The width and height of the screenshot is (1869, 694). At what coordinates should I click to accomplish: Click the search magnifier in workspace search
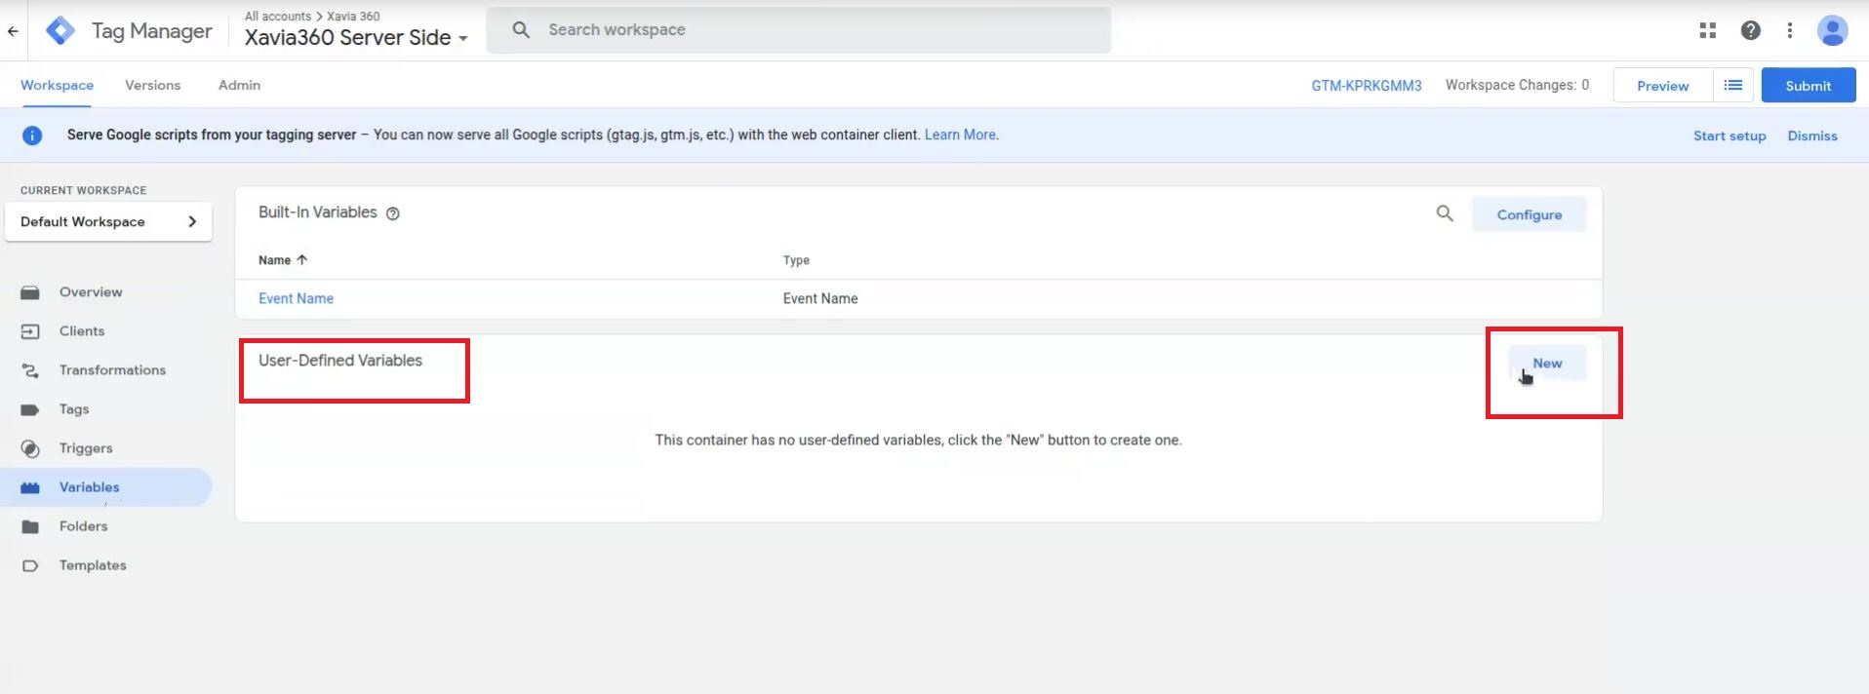coord(522,30)
